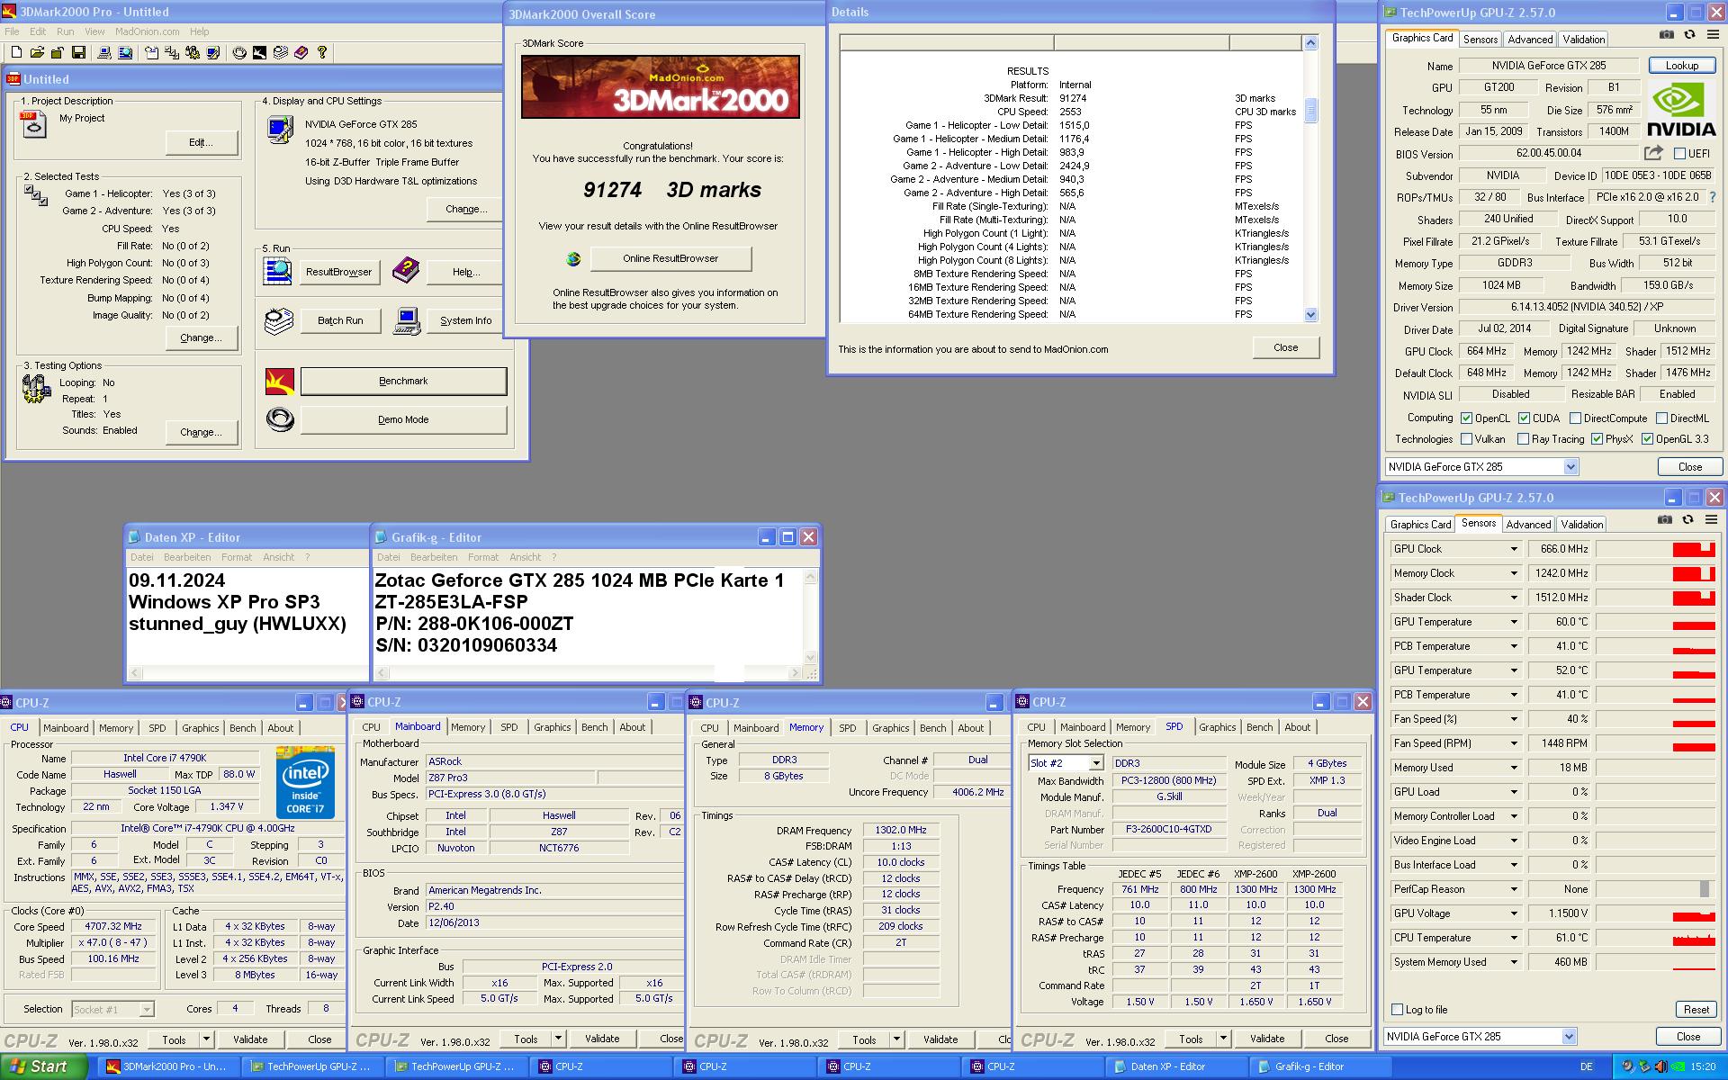Open hamburger menu in GPU-Z Sensors window
Screen dimensions: 1728x1080
click(x=1710, y=519)
